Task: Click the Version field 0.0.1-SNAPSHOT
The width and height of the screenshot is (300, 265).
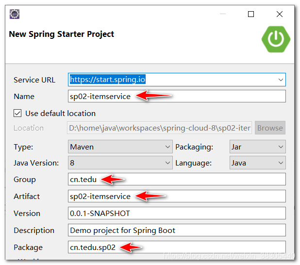Action: click(177, 213)
